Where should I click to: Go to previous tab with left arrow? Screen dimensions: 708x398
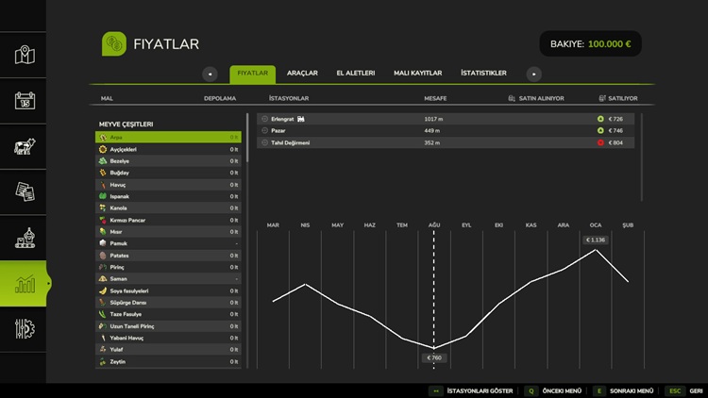coord(211,74)
